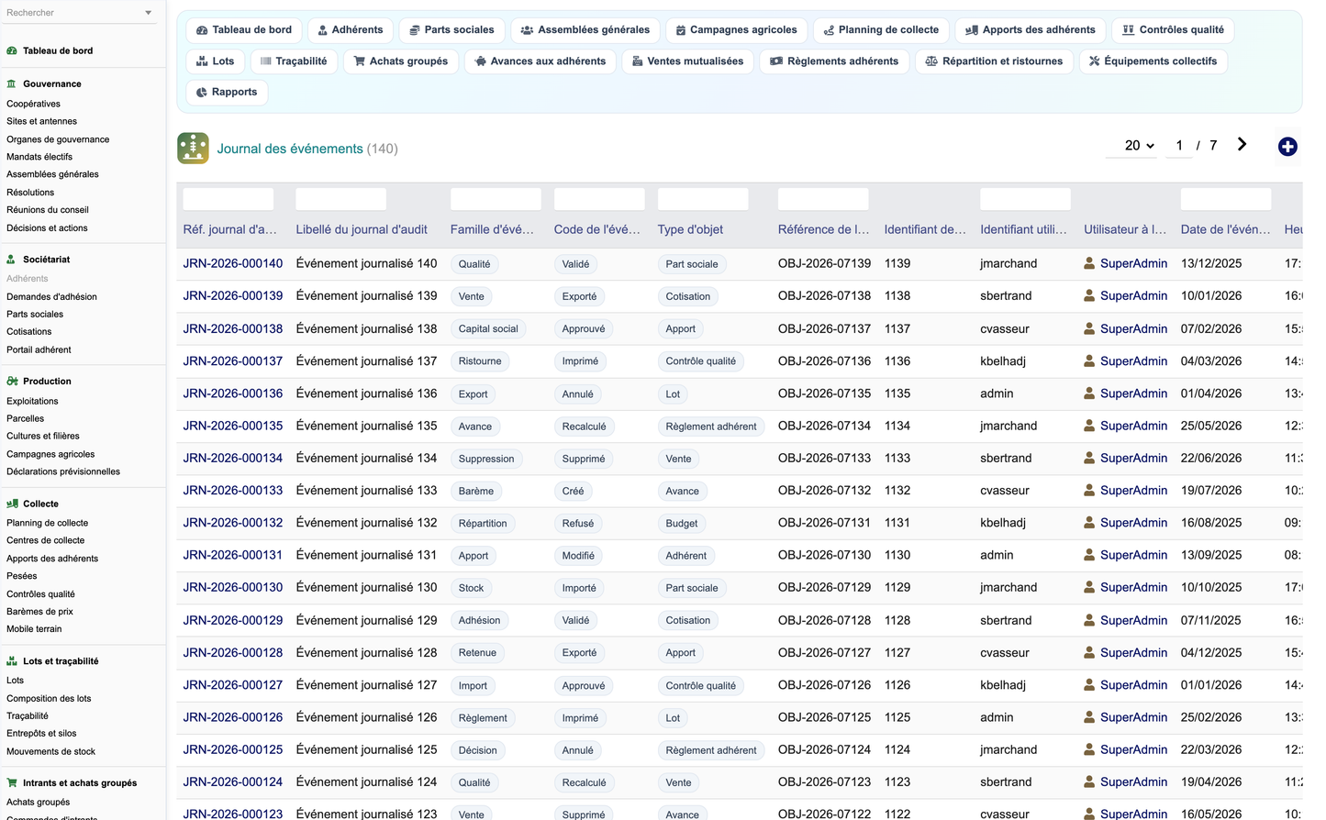This screenshot has height=820, width=1326.
Task: Click Capital social tag in row 138
Action: (488, 329)
